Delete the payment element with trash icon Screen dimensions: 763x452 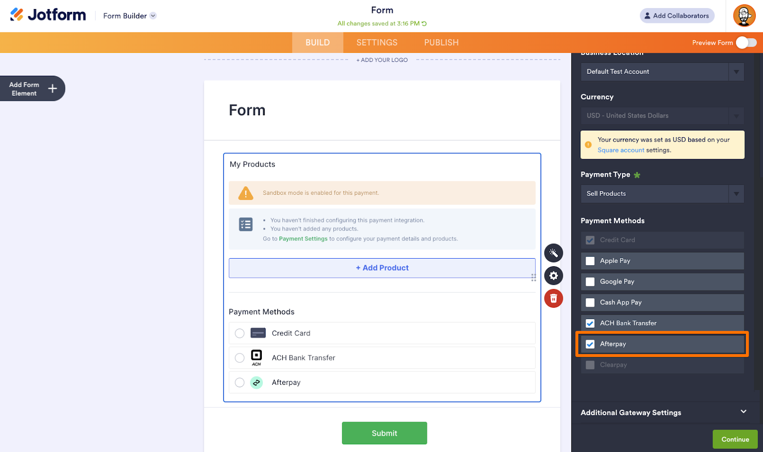[x=554, y=299]
